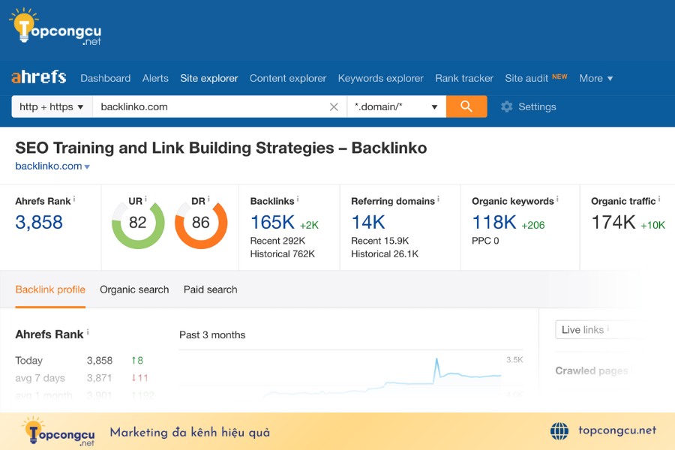Expand the backlinko.com URL dropdown arrow
This screenshot has height=450, width=675.
(x=87, y=166)
